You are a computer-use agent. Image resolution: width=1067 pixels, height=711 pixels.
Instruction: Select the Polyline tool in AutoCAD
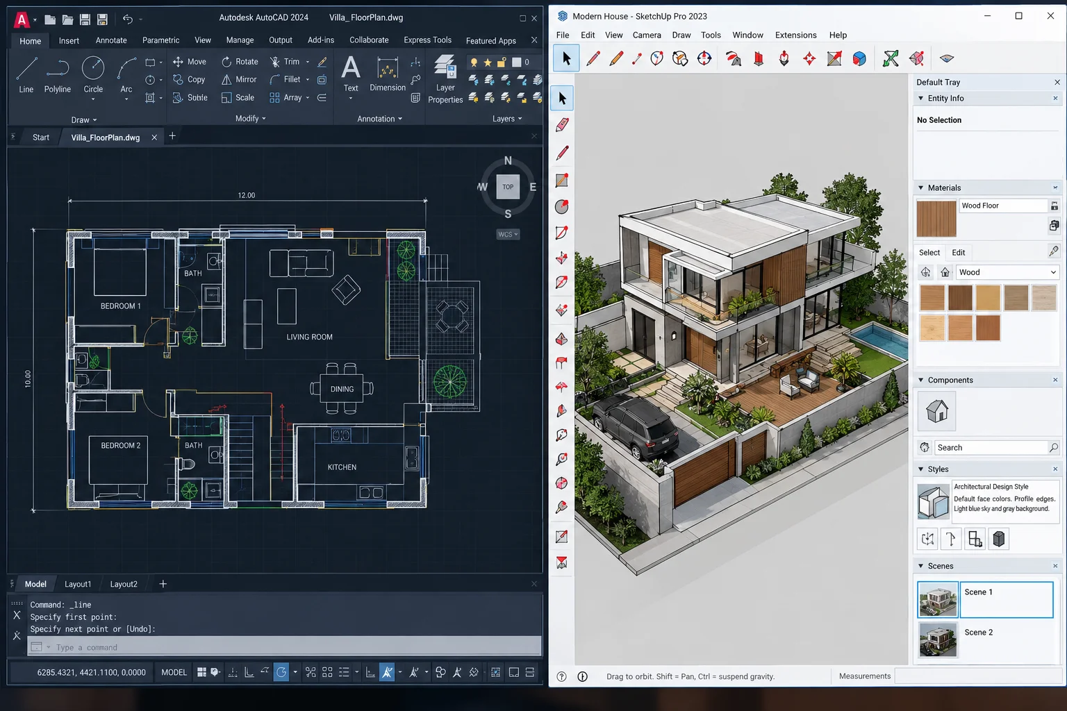pyautogui.click(x=58, y=74)
